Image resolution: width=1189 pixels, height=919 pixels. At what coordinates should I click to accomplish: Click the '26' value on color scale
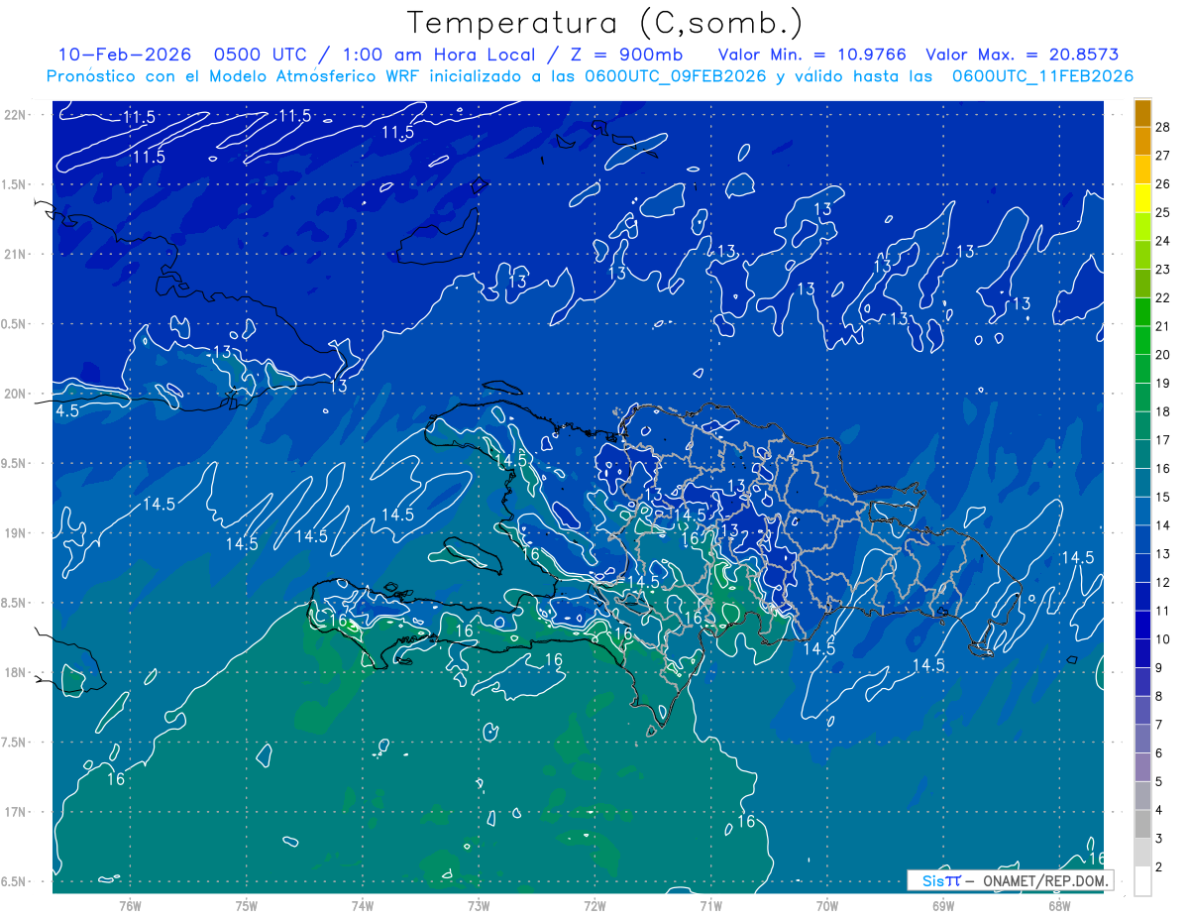[x=1163, y=184]
